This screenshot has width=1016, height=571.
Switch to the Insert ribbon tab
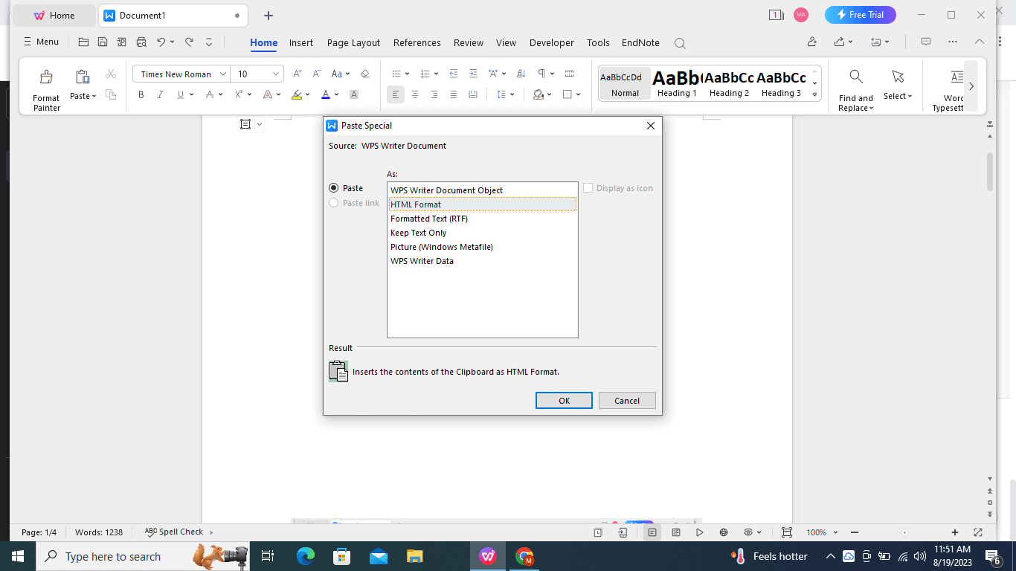point(301,42)
